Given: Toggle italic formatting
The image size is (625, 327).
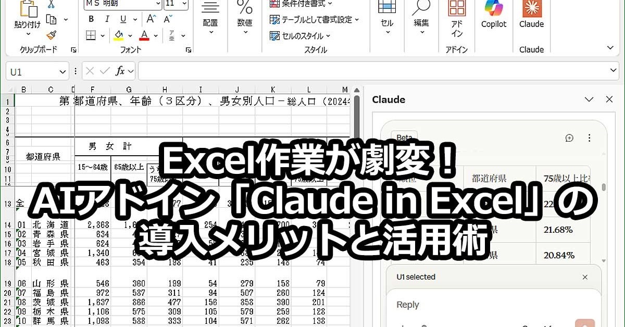Looking at the screenshot, I should click(107, 19).
